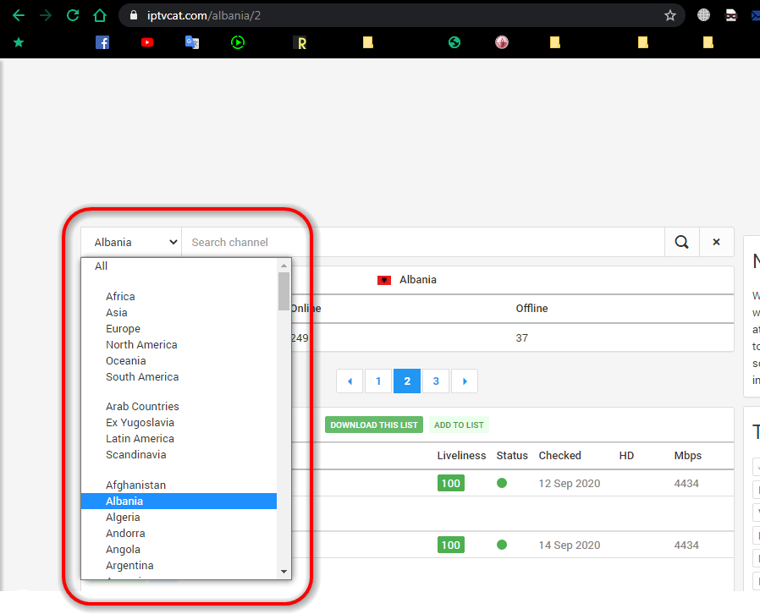This screenshot has width=760, height=614.
Task: Open the Facebook bookmark icon
Action: click(x=102, y=42)
